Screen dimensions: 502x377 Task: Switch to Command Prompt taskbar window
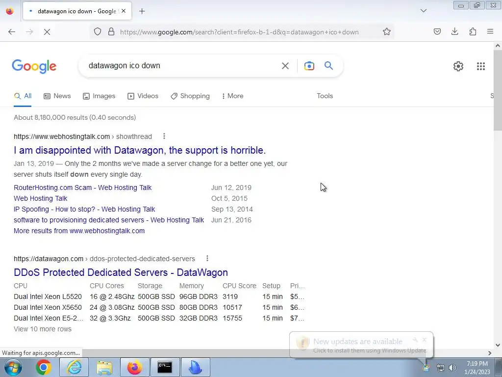point(165,367)
